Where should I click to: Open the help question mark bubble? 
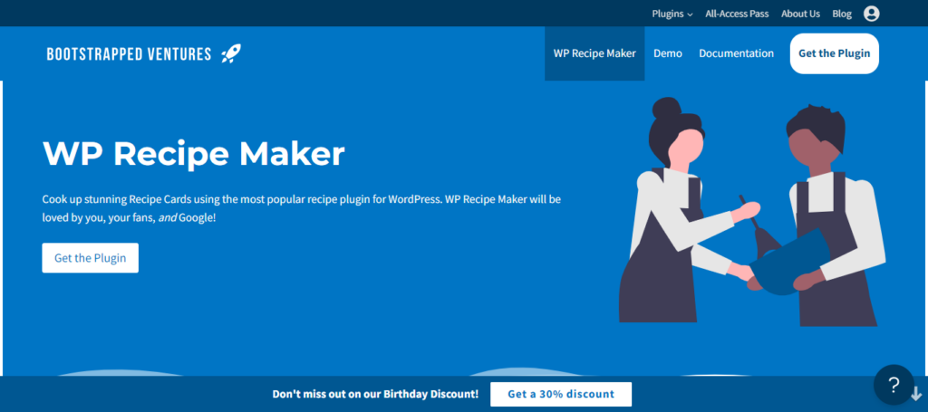click(x=894, y=384)
